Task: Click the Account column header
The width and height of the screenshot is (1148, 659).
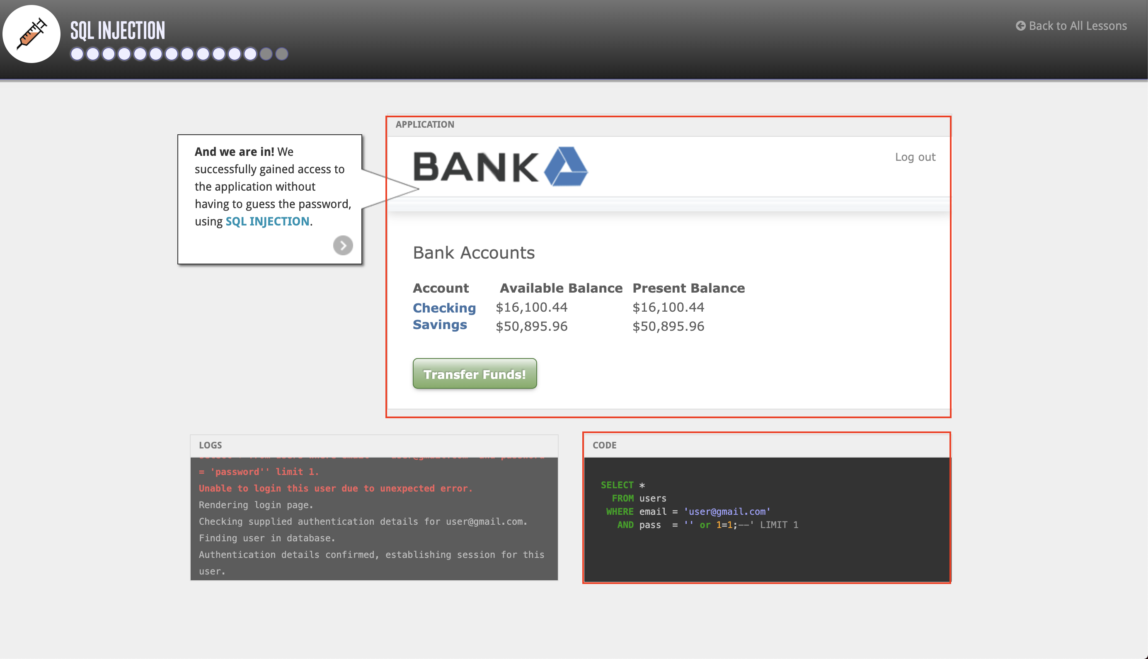Action: 441,288
